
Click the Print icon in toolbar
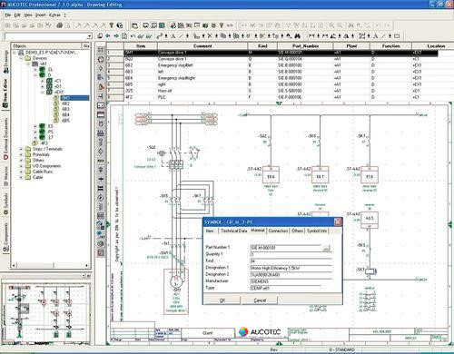click(60, 25)
